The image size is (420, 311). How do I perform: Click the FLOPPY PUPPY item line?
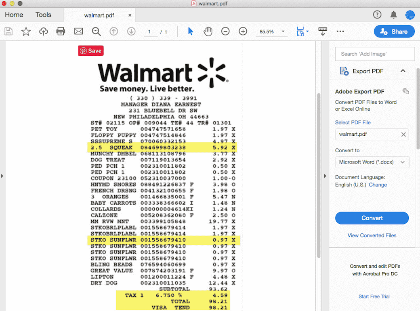tap(163, 135)
